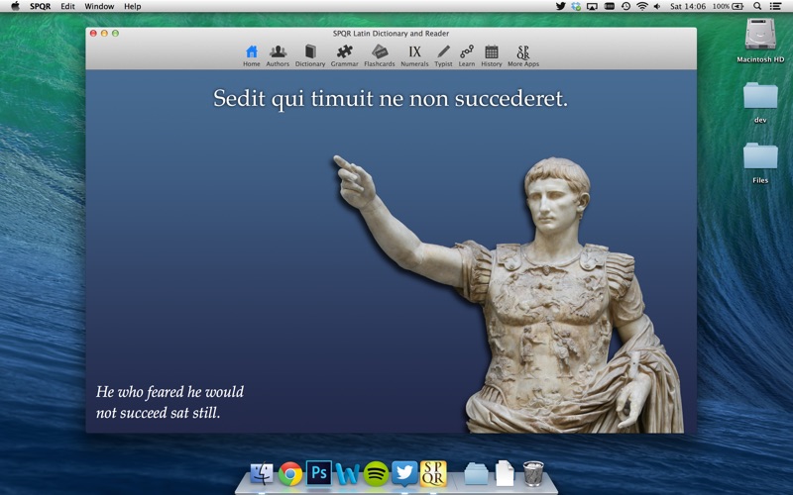793x495 pixels.
Task: Click the Latin quote 'Sedit qui timuit'
Action: coord(390,98)
